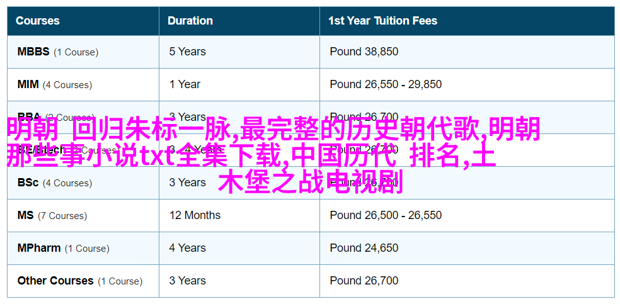Select the MIM course link
This screenshot has width=620, height=304.
[28, 84]
